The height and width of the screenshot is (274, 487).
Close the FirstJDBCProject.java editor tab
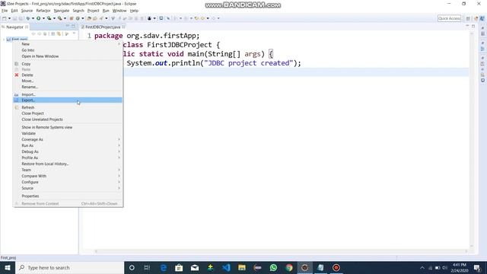123,27
